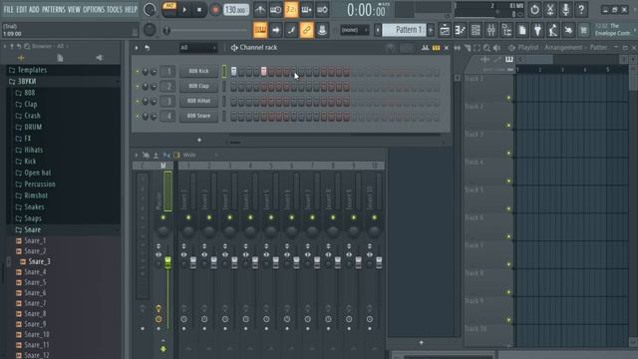Image resolution: width=638 pixels, height=359 pixels.
Task: Click the 808 Snare channel button
Action: click(x=198, y=116)
